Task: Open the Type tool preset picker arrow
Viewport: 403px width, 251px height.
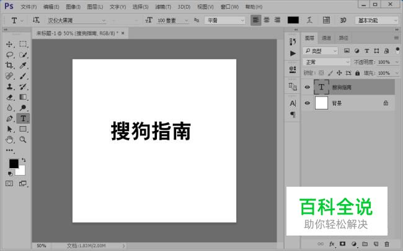Action: click(x=22, y=20)
